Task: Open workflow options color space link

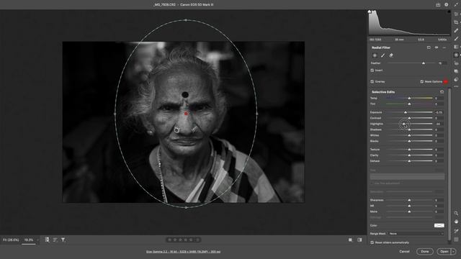Action: (183, 252)
